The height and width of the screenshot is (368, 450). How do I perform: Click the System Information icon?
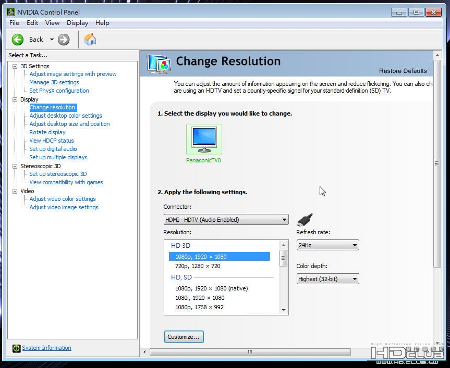(16, 348)
